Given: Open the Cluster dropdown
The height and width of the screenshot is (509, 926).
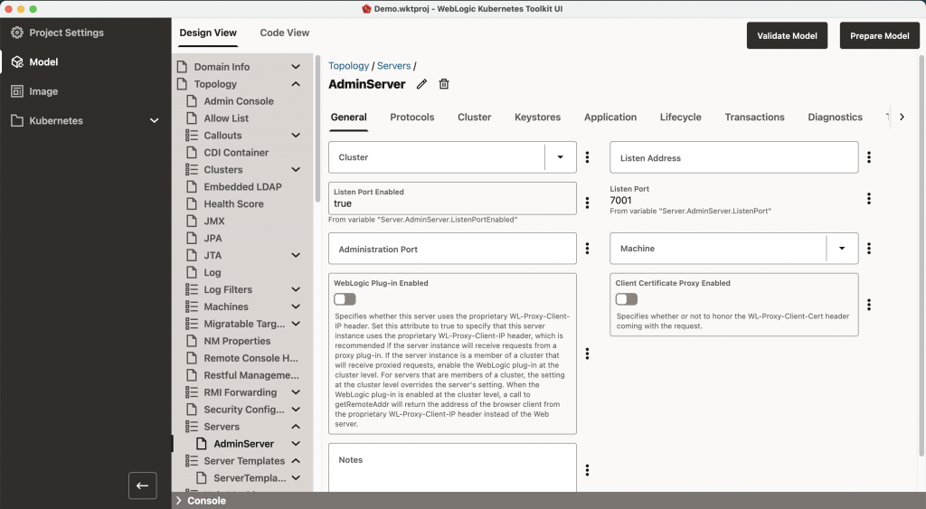Looking at the screenshot, I should [x=561, y=157].
